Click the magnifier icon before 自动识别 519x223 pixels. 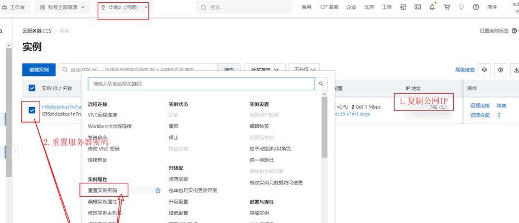pyautogui.click(x=65, y=70)
